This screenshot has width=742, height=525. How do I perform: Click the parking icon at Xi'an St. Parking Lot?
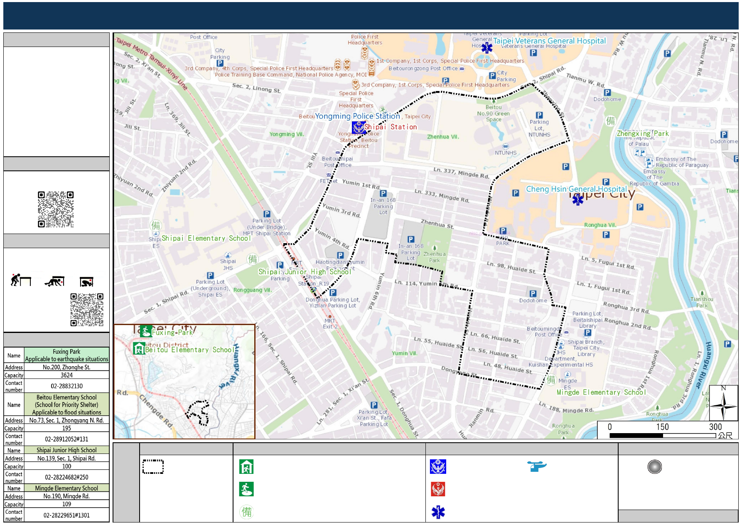tap(374, 405)
